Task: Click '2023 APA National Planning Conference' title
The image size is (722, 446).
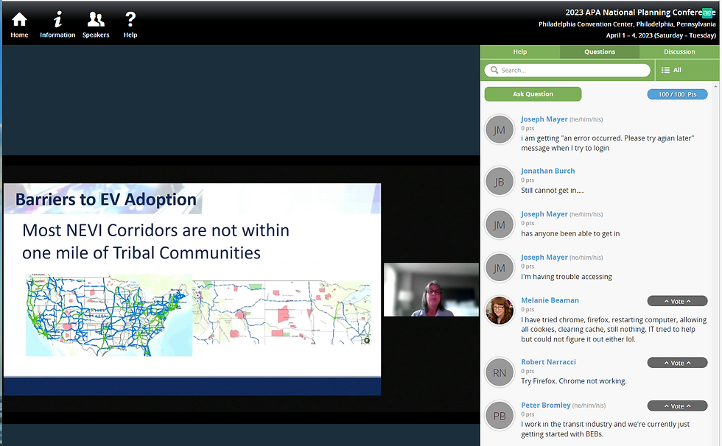Action: pos(640,13)
